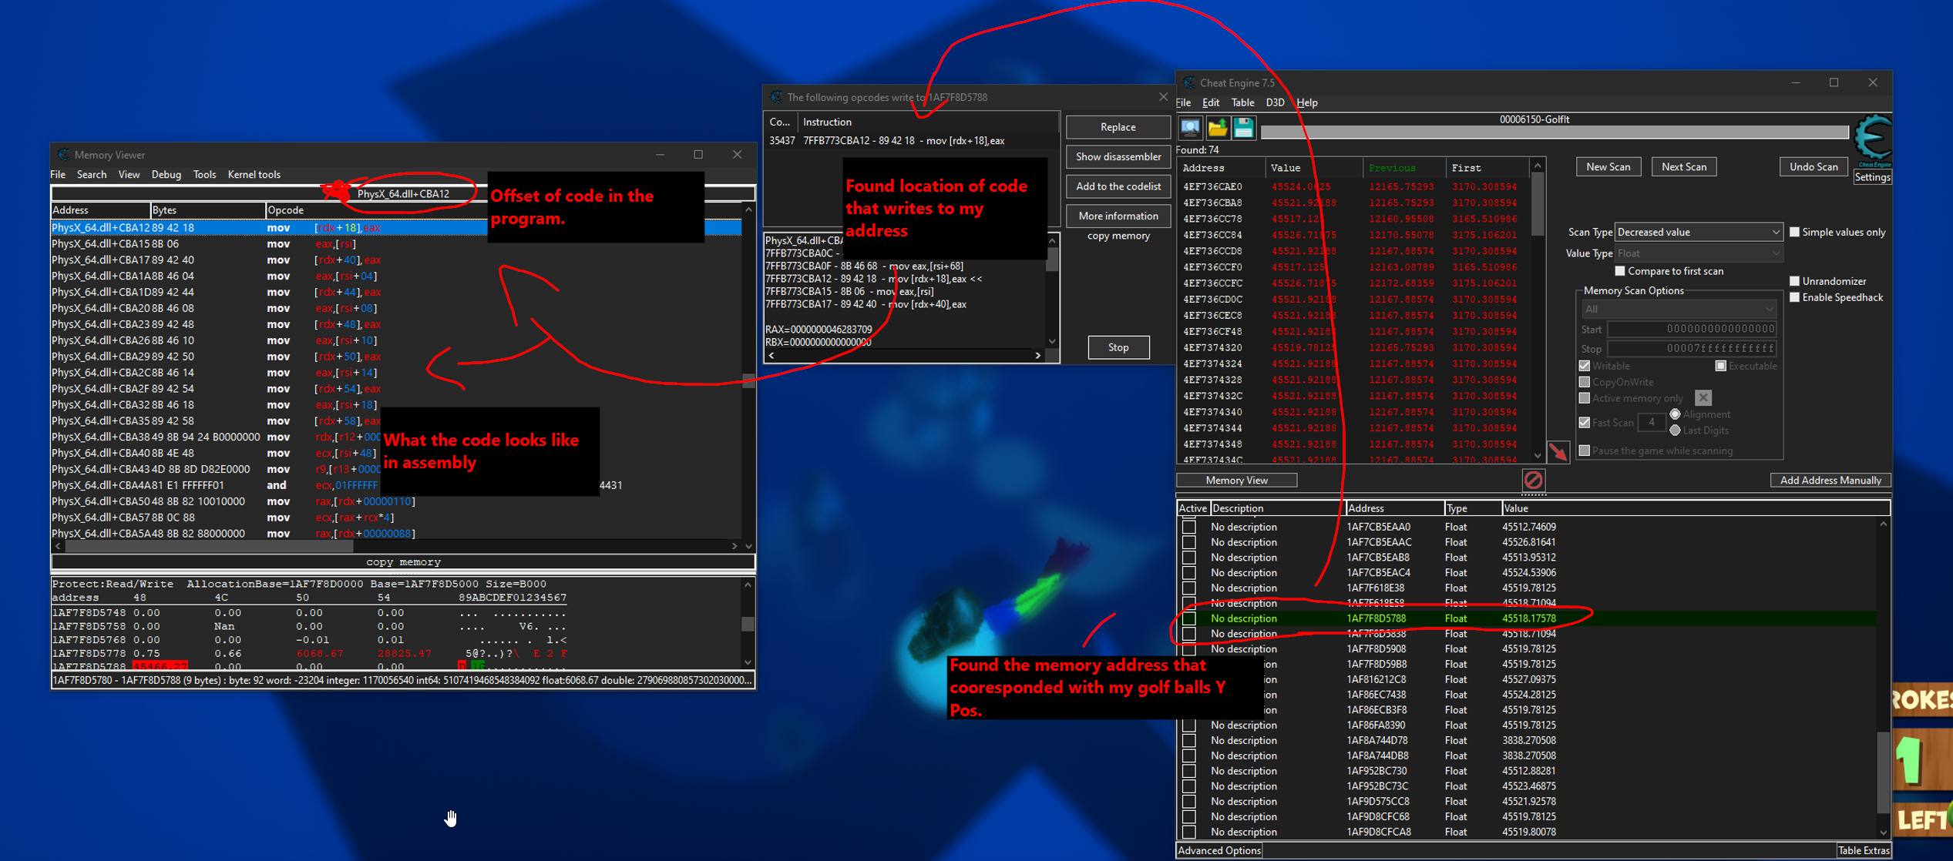Open Debug menu in Memory Viewer

pos(166,175)
